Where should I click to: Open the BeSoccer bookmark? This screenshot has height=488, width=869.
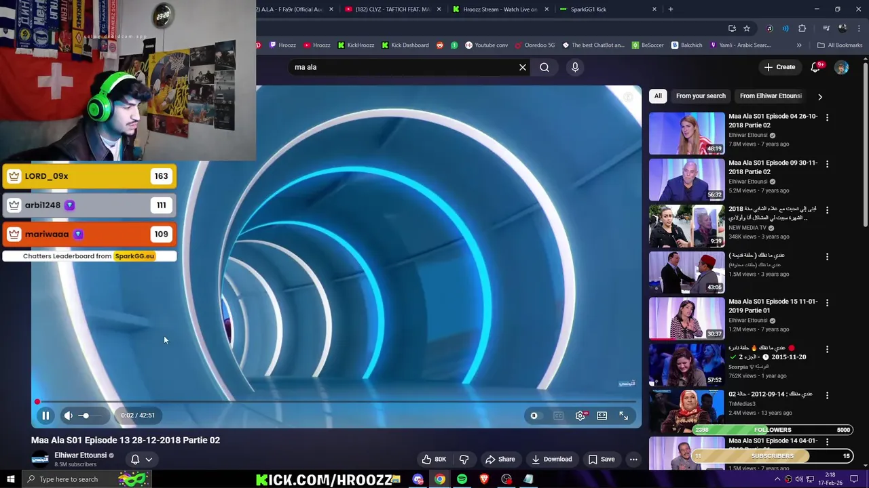[647, 45]
